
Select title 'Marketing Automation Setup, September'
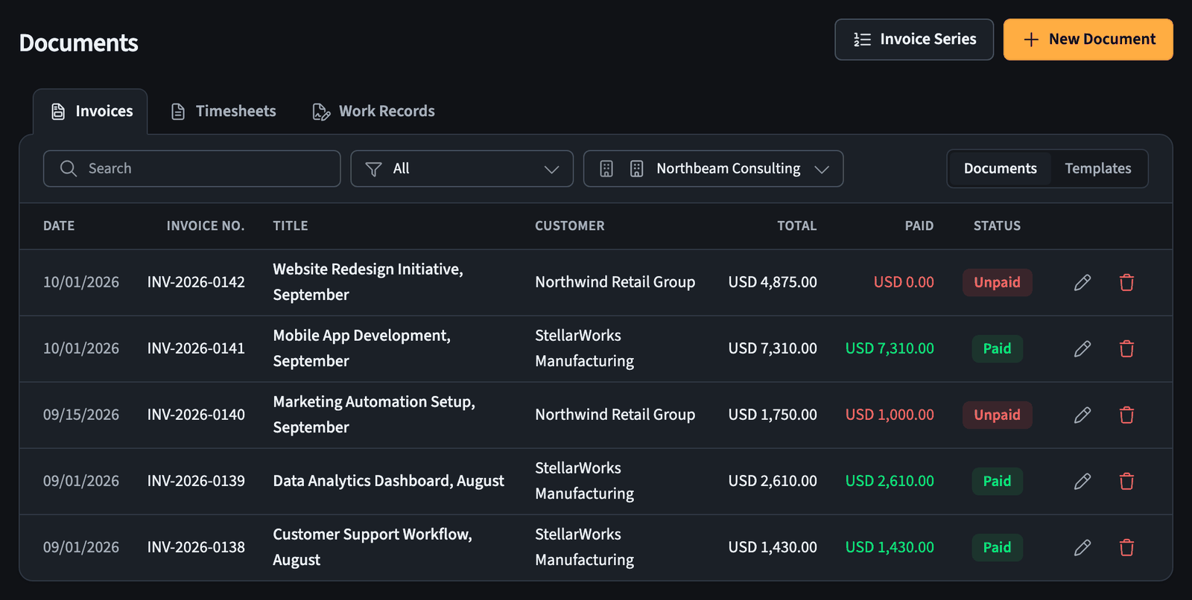click(374, 415)
